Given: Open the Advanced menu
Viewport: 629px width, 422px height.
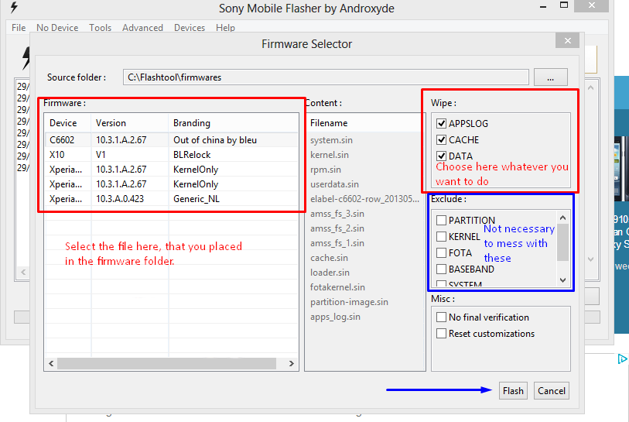Looking at the screenshot, I should click(x=142, y=28).
